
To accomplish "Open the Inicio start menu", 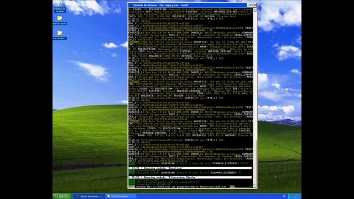I will (63, 196).
